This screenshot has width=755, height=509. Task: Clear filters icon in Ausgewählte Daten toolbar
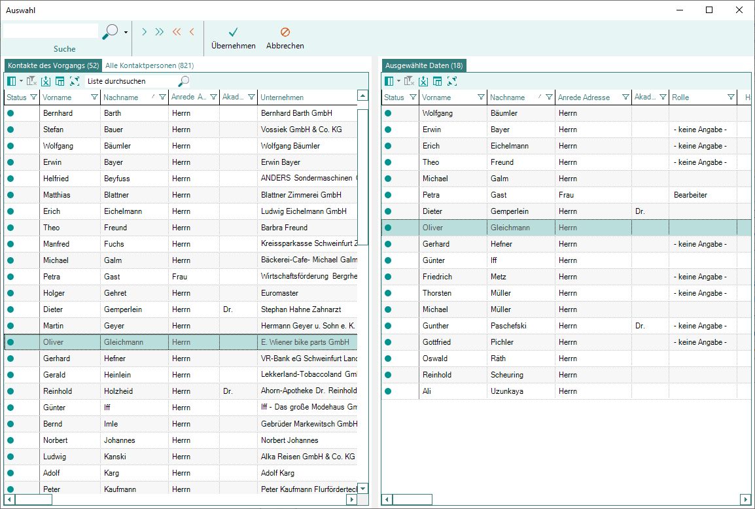click(409, 81)
